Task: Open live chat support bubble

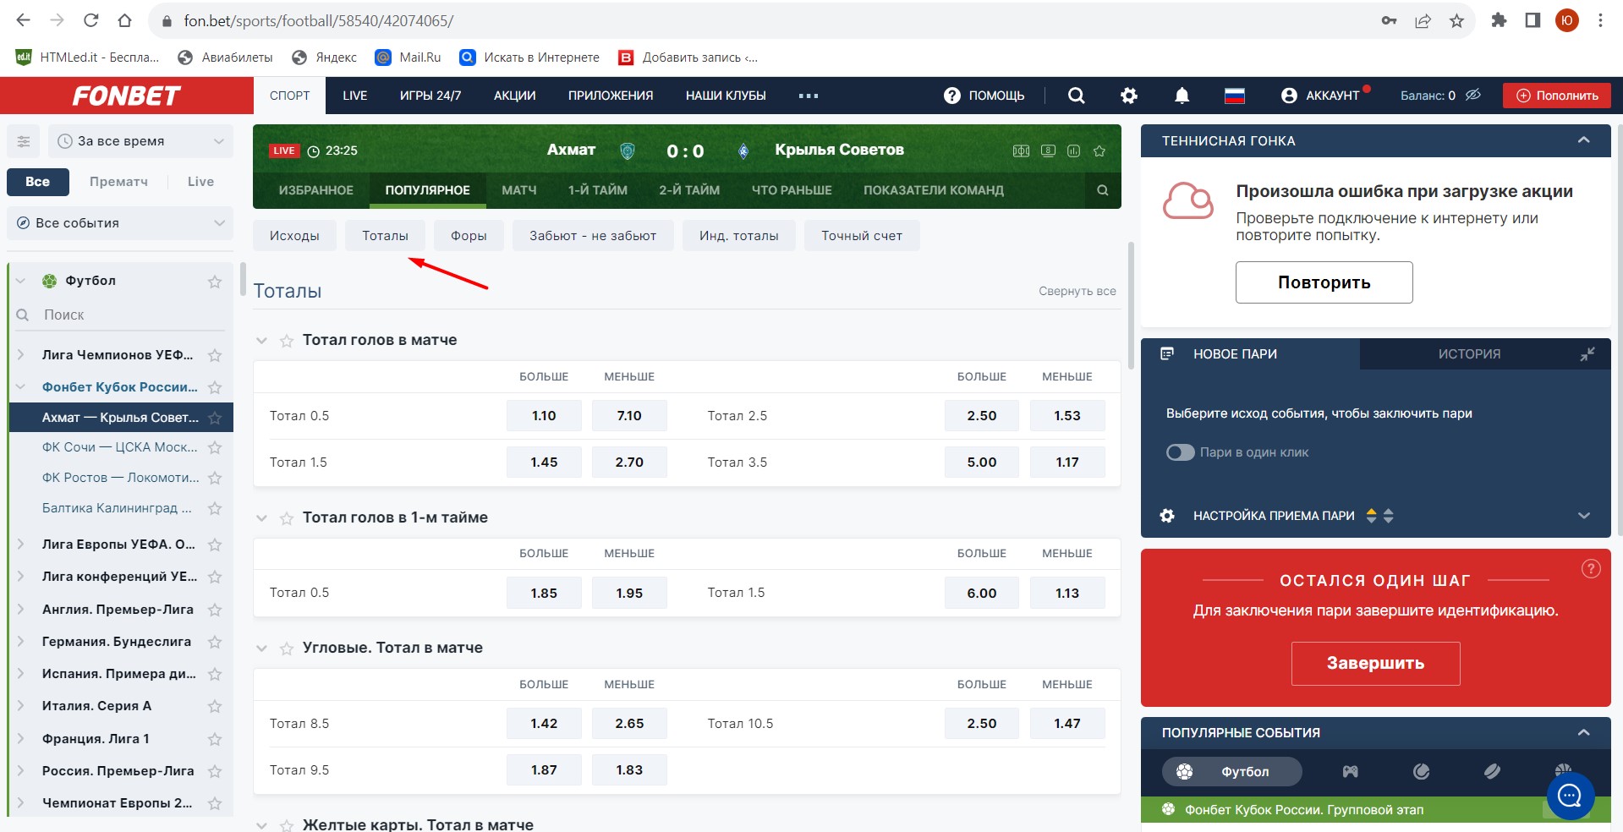Action: pyautogui.click(x=1570, y=796)
